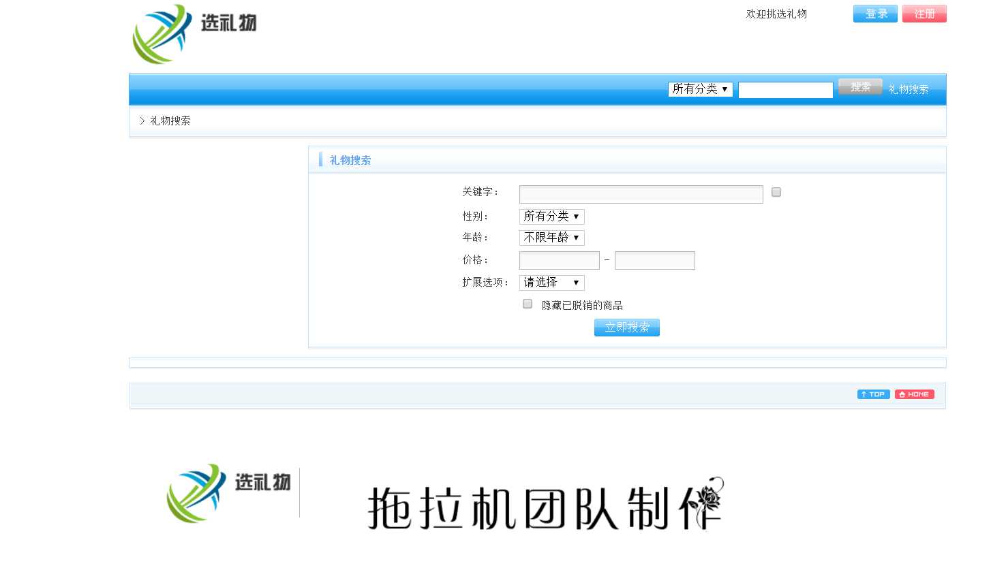This screenshot has height=587, width=1006.
Task: Click the red HOME button
Action: [x=914, y=394]
